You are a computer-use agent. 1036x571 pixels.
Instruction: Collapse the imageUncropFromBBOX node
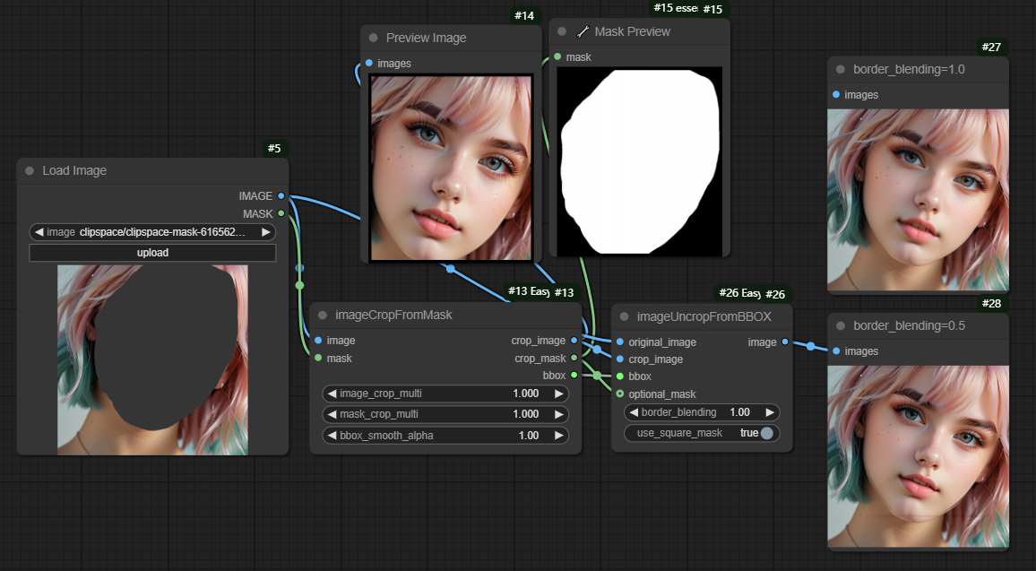click(625, 316)
